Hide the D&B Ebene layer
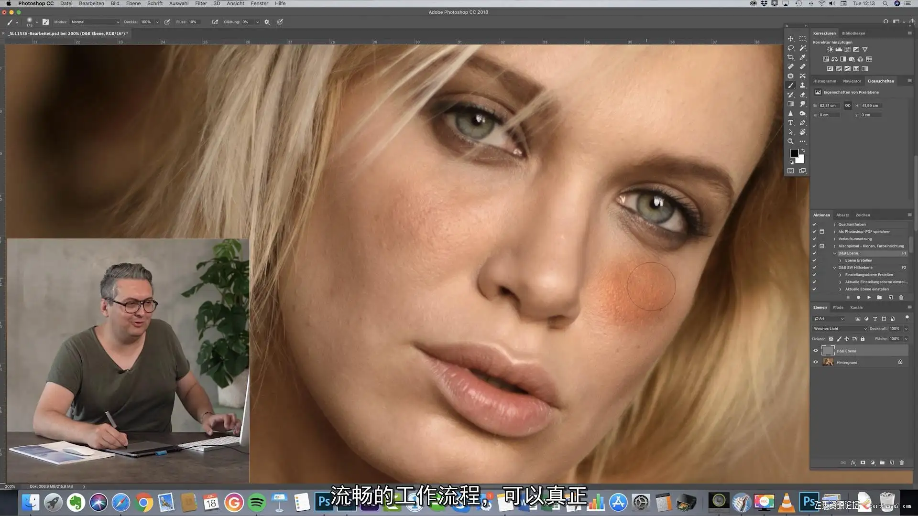The width and height of the screenshot is (918, 516). pyautogui.click(x=816, y=351)
